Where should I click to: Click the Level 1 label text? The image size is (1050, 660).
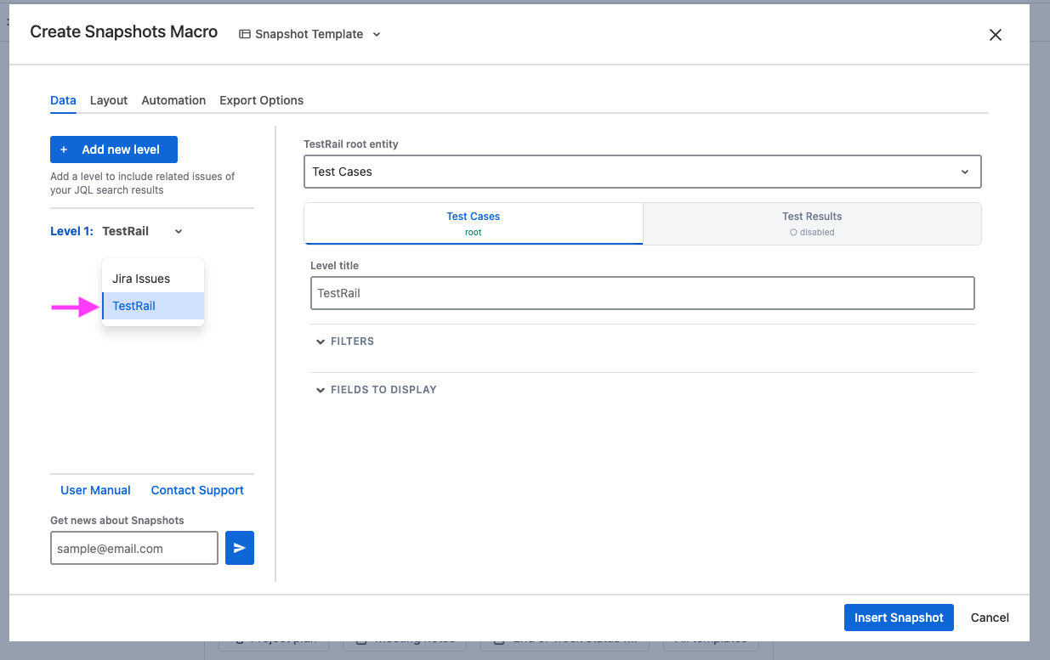[x=71, y=231]
